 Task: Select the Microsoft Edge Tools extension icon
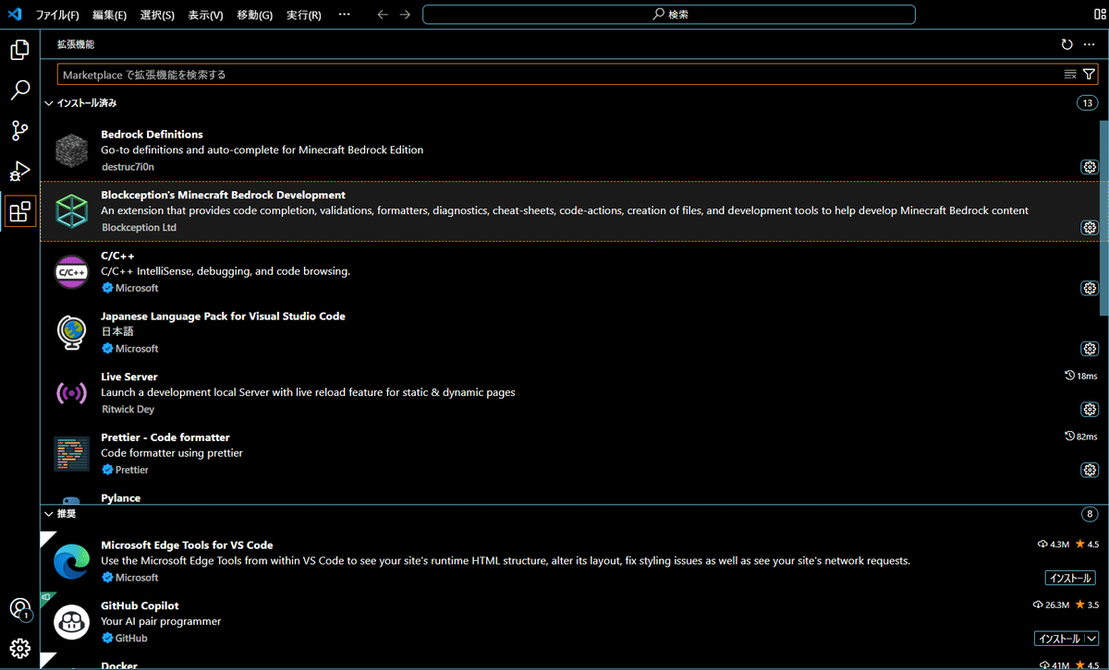tap(71, 561)
